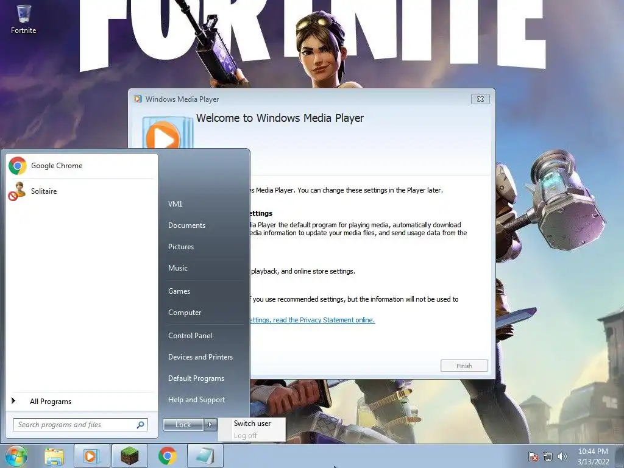Screen dimensions: 624x468
Task: Open Action Center flag in system tray
Action: [533, 456]
